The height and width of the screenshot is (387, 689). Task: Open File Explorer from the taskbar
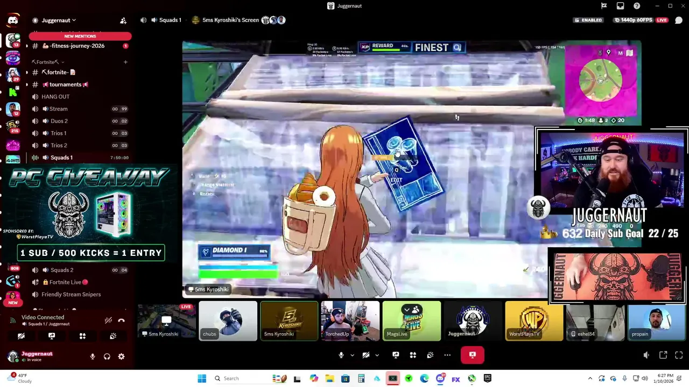[x=329, y=378]
